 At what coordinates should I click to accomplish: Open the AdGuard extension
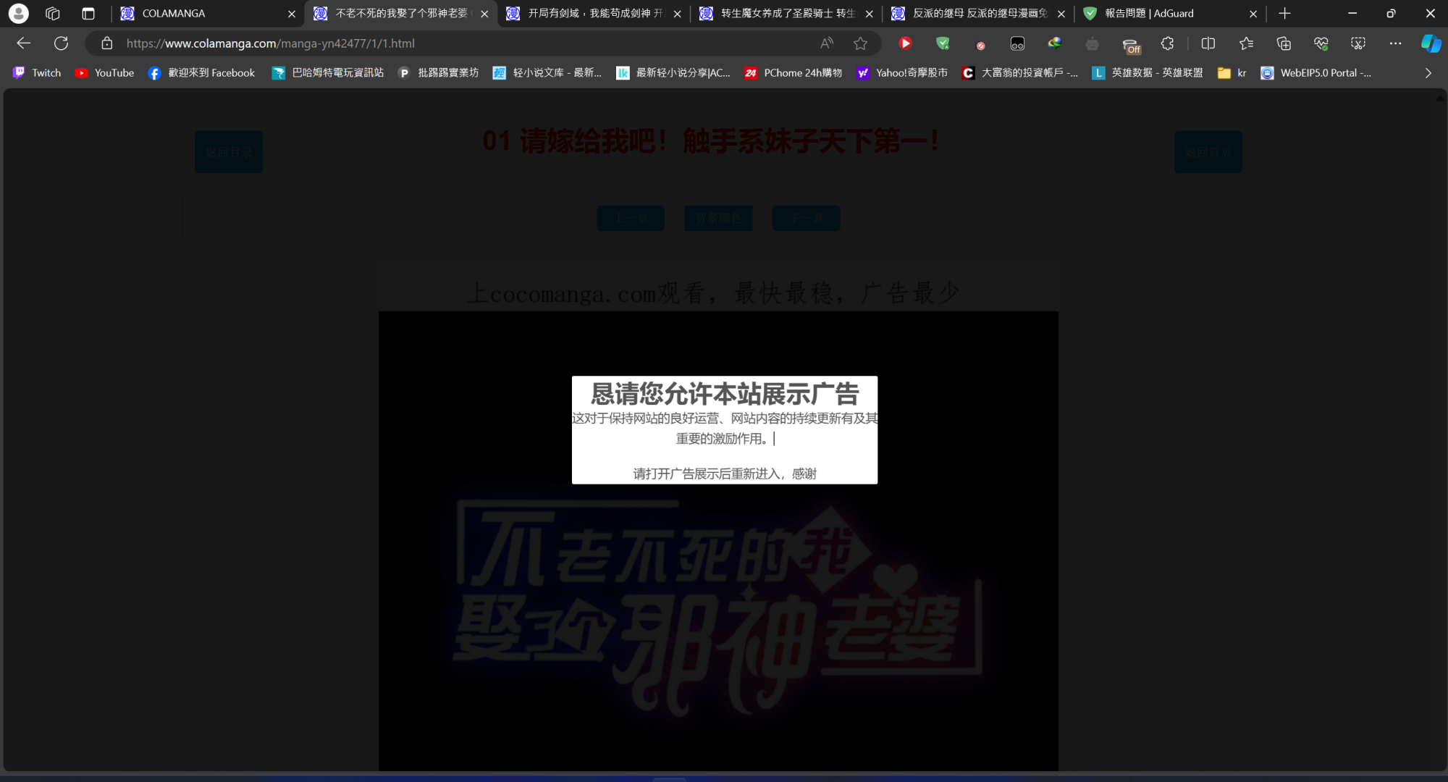pyautogui.click(x=943, y=43)
